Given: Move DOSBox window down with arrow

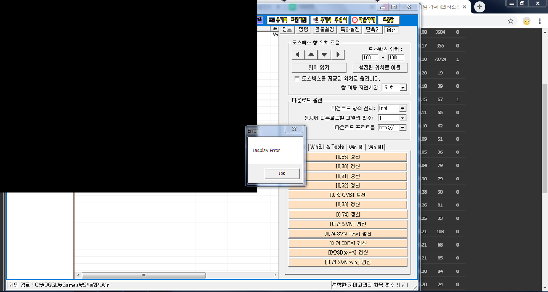Looking at the screenshot, I should point(324,55).
